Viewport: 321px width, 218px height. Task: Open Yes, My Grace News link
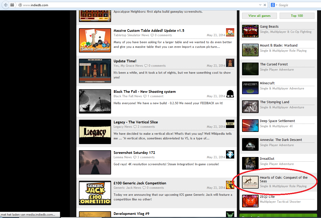click(128, 66)
